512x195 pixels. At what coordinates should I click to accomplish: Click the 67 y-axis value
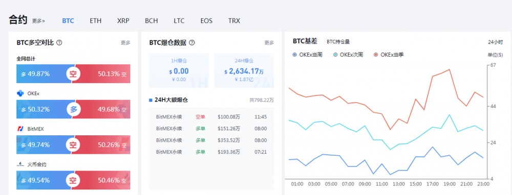pyautogui.click(x=493, y=65)
